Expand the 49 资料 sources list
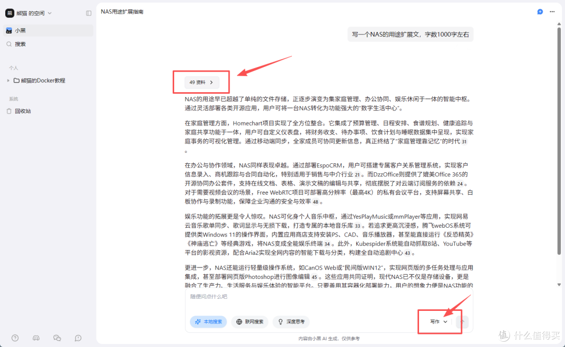 point(201,82)
